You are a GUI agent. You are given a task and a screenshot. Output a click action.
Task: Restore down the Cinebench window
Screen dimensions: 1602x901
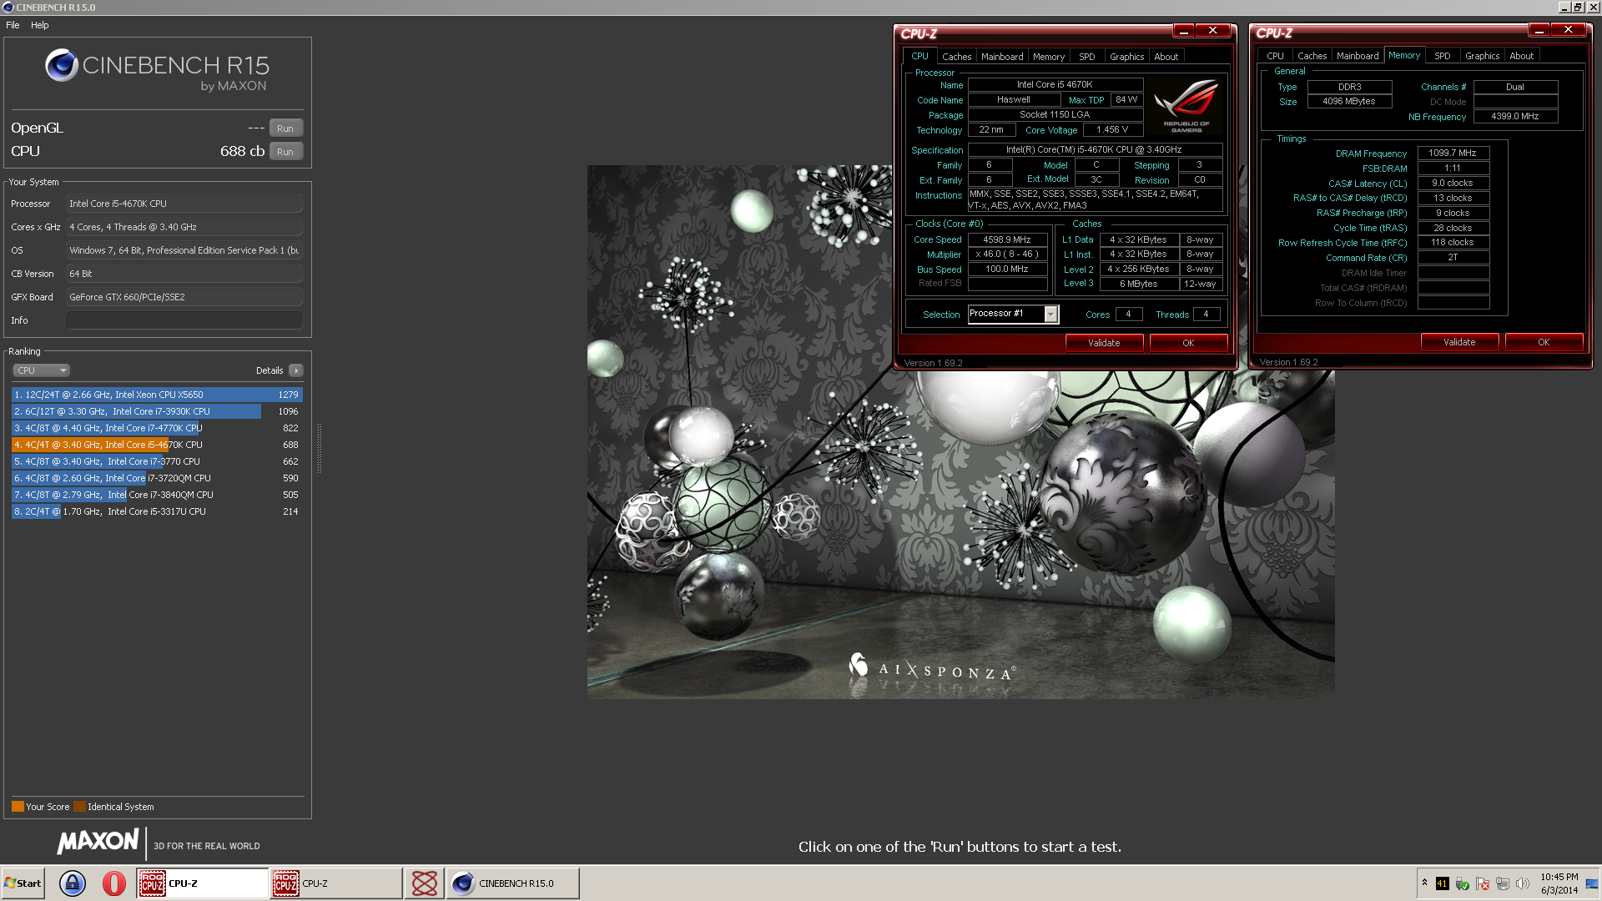tap(1577, 7)
